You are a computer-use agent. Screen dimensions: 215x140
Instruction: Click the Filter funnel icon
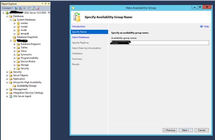pyautogui.click(x=29, y=8)
